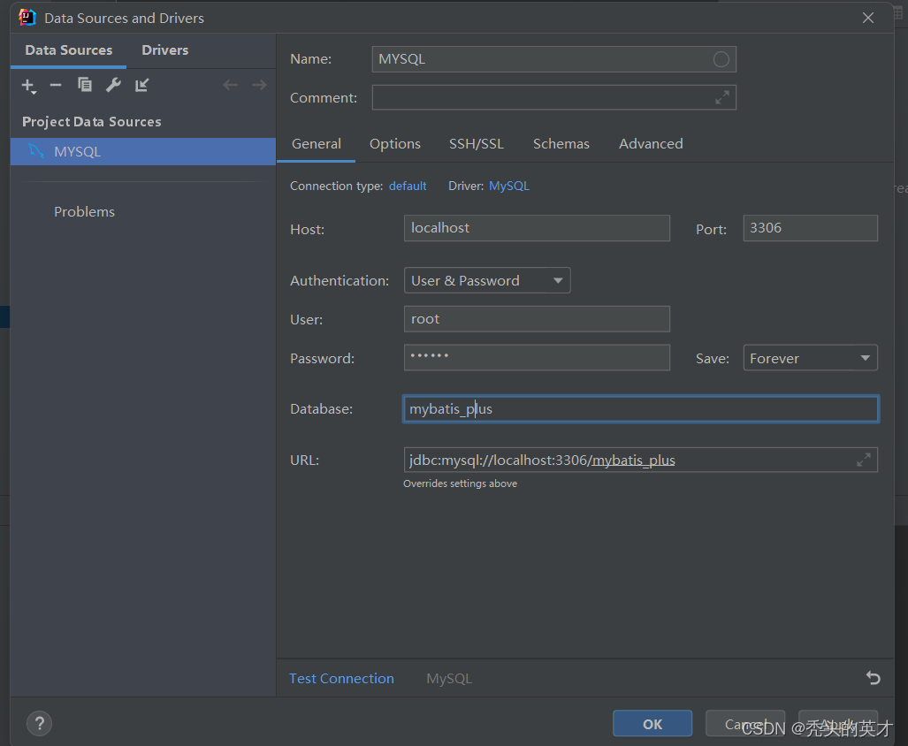Confirm with the OK button
908x746 pixels.
pos(652,723)
